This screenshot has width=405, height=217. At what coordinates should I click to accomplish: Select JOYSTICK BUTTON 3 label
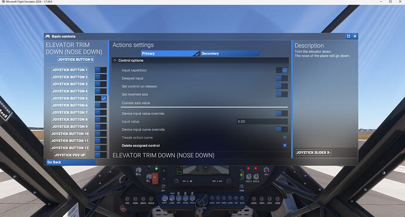pos(70,84)
